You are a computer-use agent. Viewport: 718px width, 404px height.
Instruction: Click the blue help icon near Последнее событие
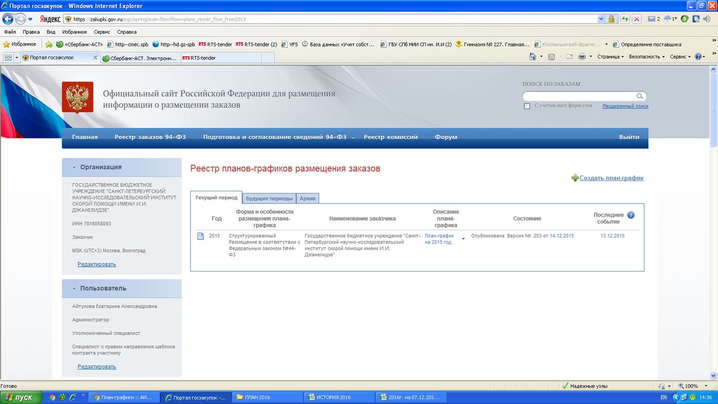click(x=630, y=215)
